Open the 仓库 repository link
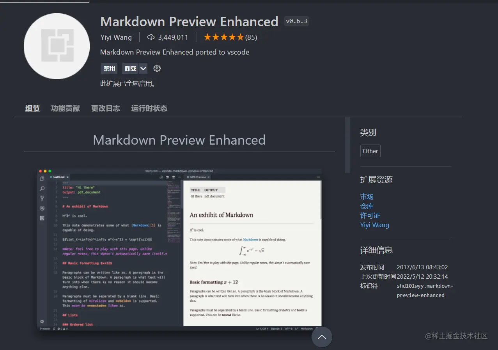The height and width of the screenshot is (350, 498). [x=367, y=206]
